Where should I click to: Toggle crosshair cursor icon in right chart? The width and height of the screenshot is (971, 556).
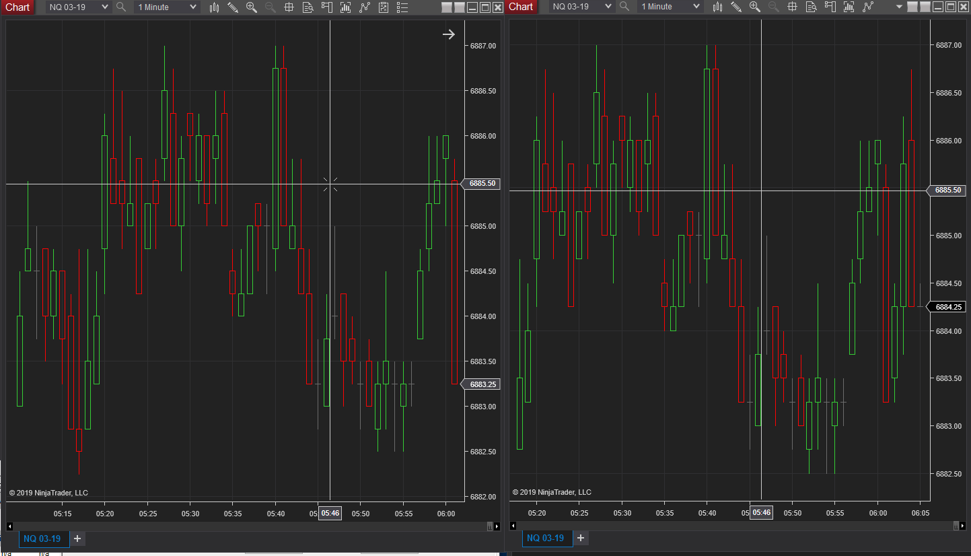(793, 7)
